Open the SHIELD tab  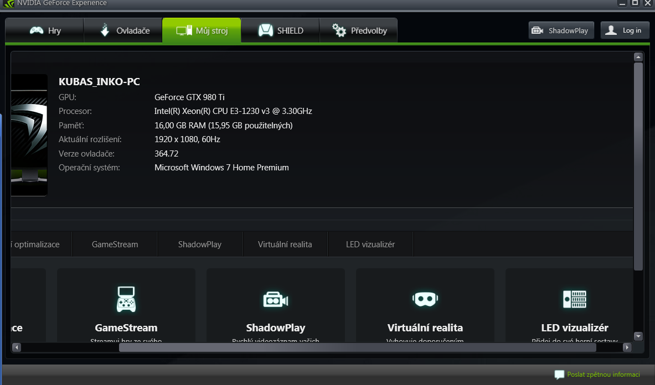pos(280,30)
